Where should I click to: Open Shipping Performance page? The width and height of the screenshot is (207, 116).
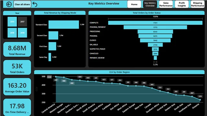point(198,4)
